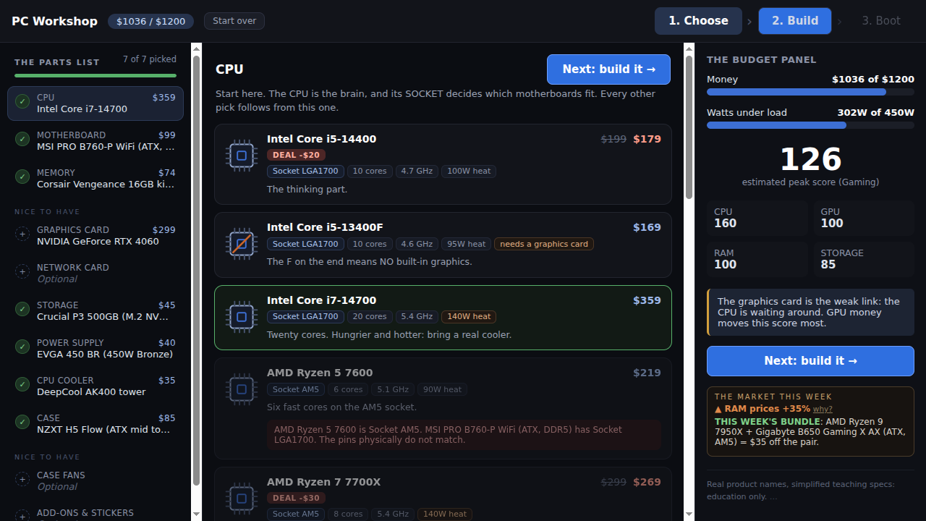
Task: Click the AMD Ryzen 7 7700X chip icon
Action: [242, 499]
